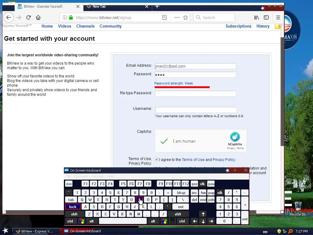313x235 pixels.
Task: Open Settings menu in On-Screen Keyboard
Action: pos(98,176)
